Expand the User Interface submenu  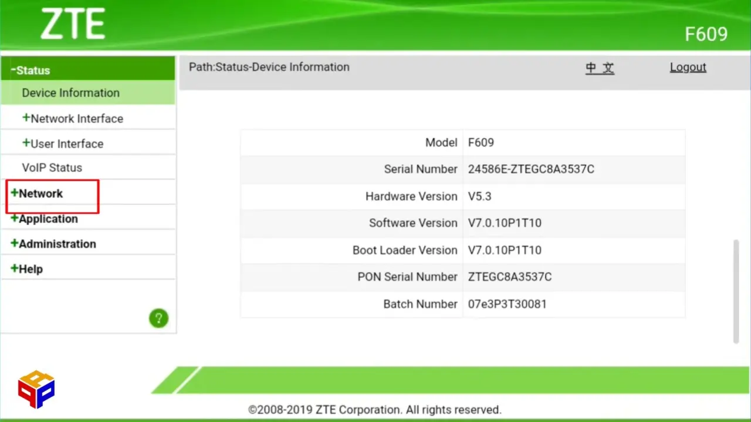[x=67, y=144]
